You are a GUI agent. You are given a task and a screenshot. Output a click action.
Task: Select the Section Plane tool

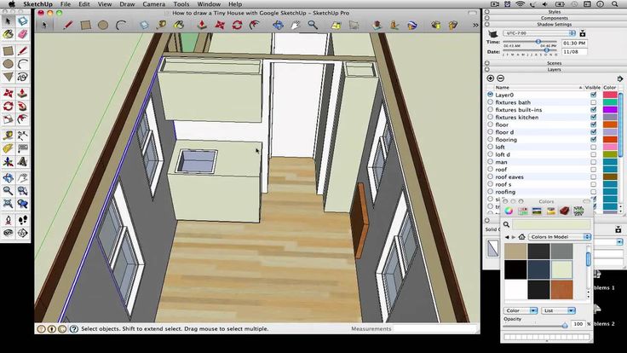click(23, 233)
